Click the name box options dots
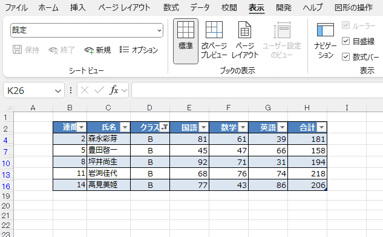Viewport: 383px width, 237px height. (x=71, y=90)
